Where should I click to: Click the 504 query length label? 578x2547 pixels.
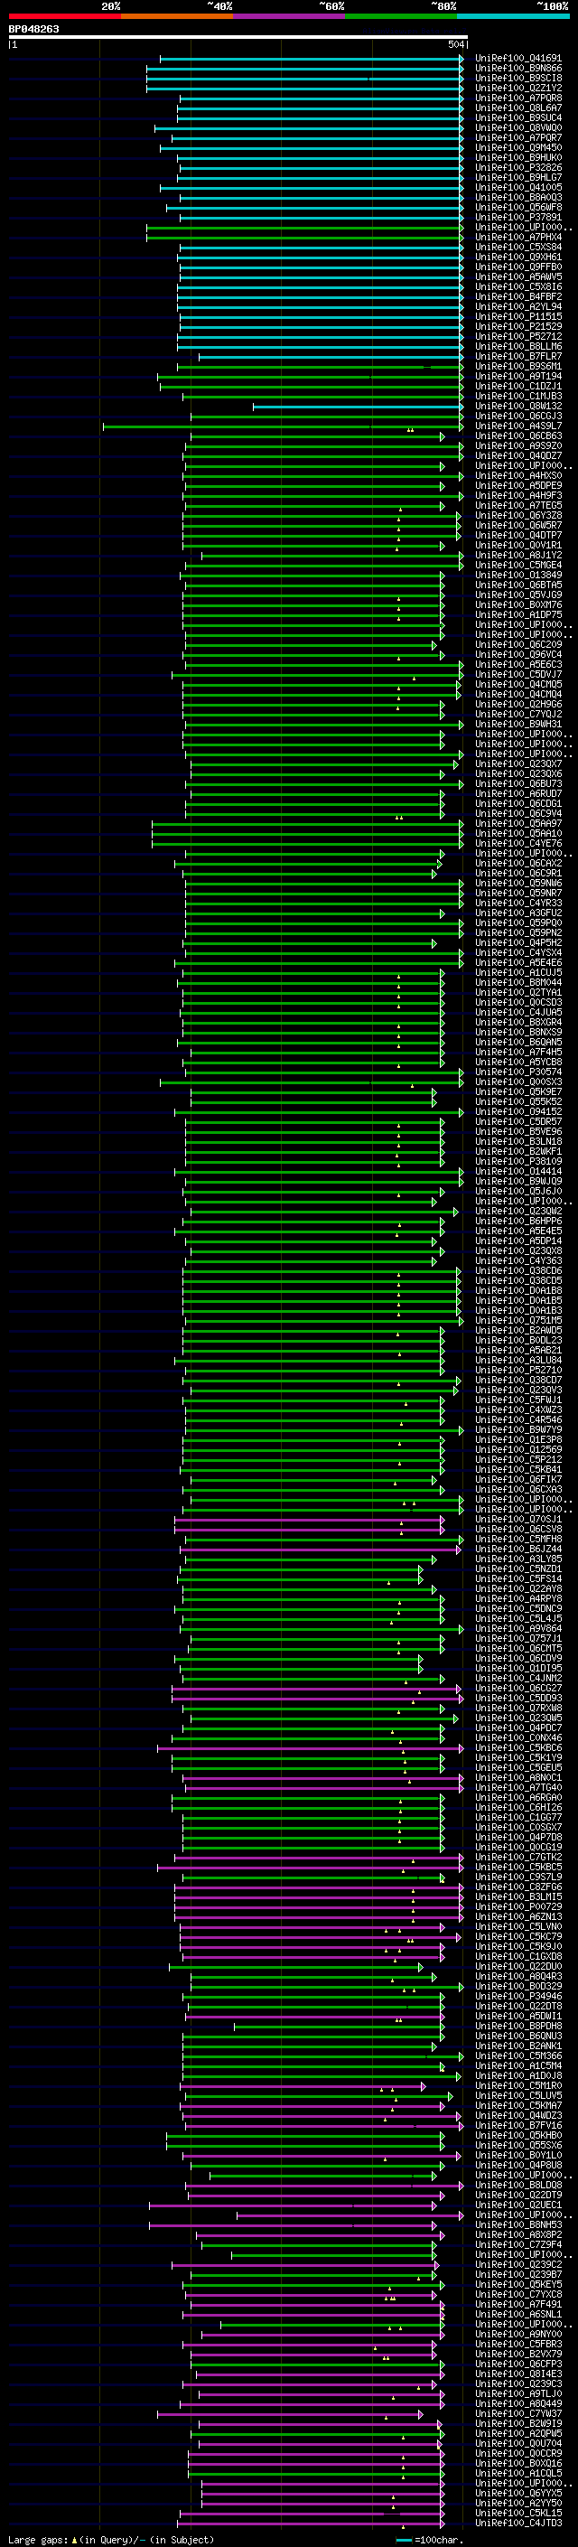click(456, 44)
